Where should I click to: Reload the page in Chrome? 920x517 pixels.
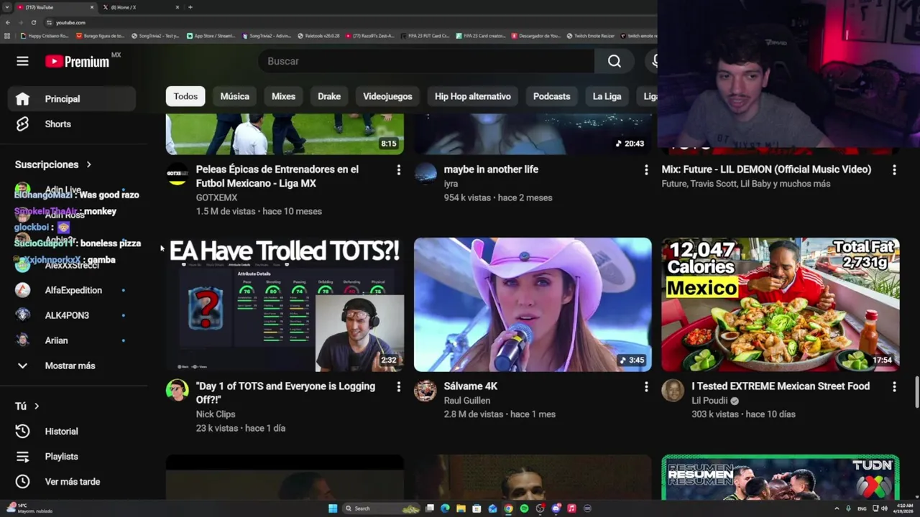tap(33, 22)
